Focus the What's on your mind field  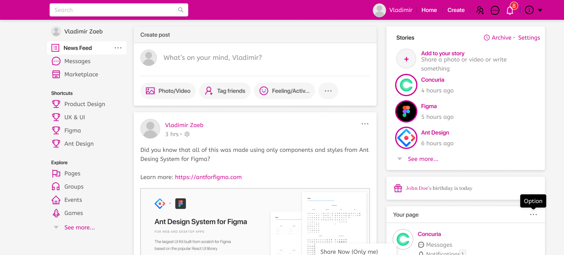(x=212, y=58)
